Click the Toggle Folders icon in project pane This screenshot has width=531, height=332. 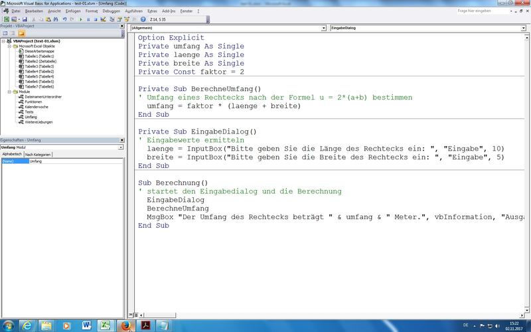pos(22,33)
